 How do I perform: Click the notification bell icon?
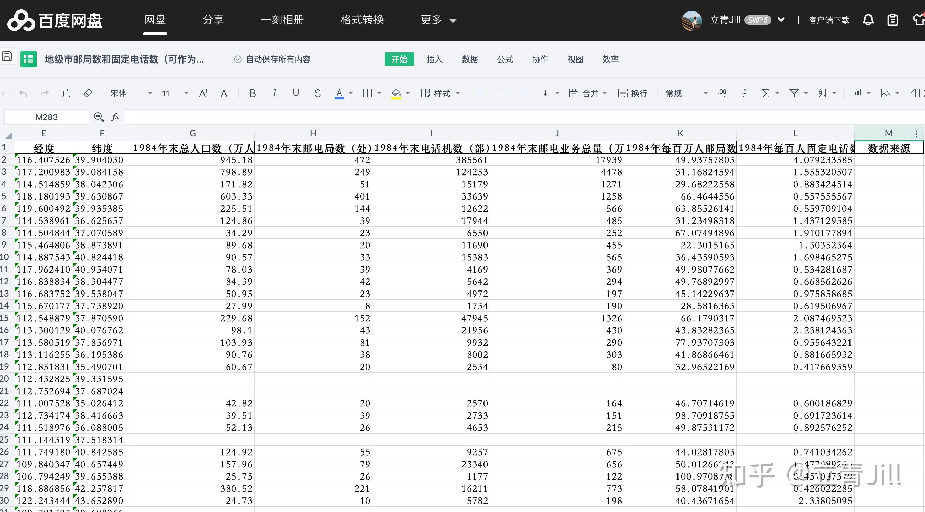pos(868,20)
